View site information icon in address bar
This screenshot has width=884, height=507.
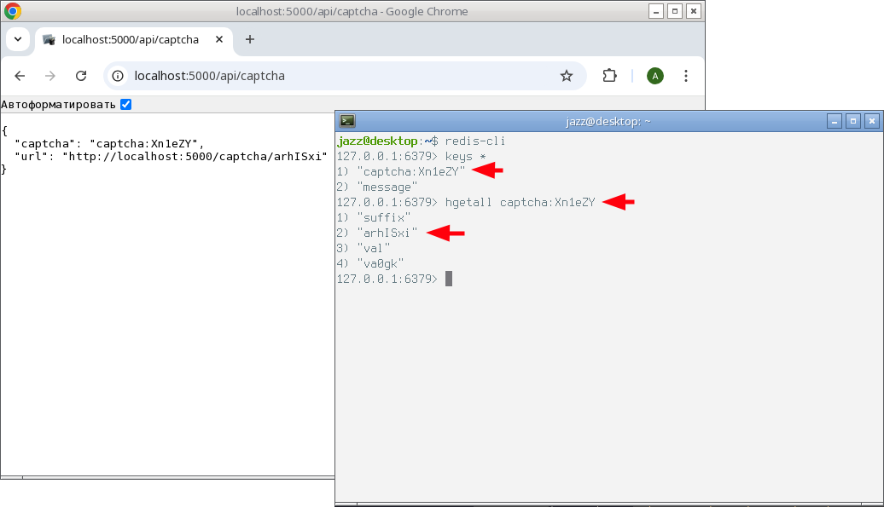coord(117,76)
